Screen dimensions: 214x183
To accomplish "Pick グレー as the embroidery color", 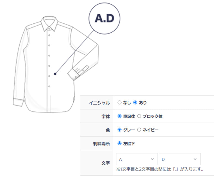I will 120,130.
